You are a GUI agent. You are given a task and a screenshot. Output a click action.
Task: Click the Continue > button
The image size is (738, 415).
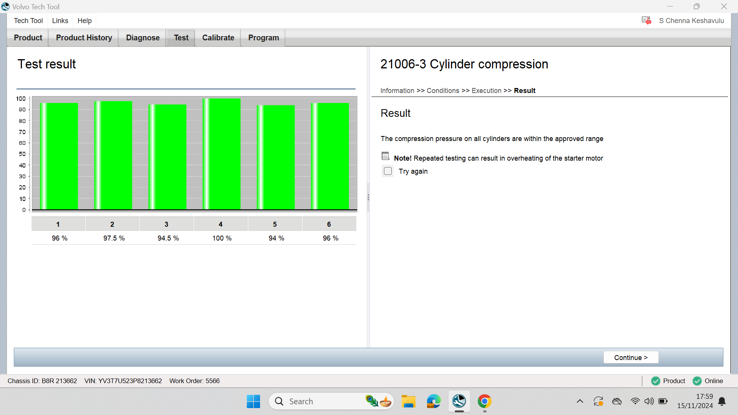pos(631,357)
